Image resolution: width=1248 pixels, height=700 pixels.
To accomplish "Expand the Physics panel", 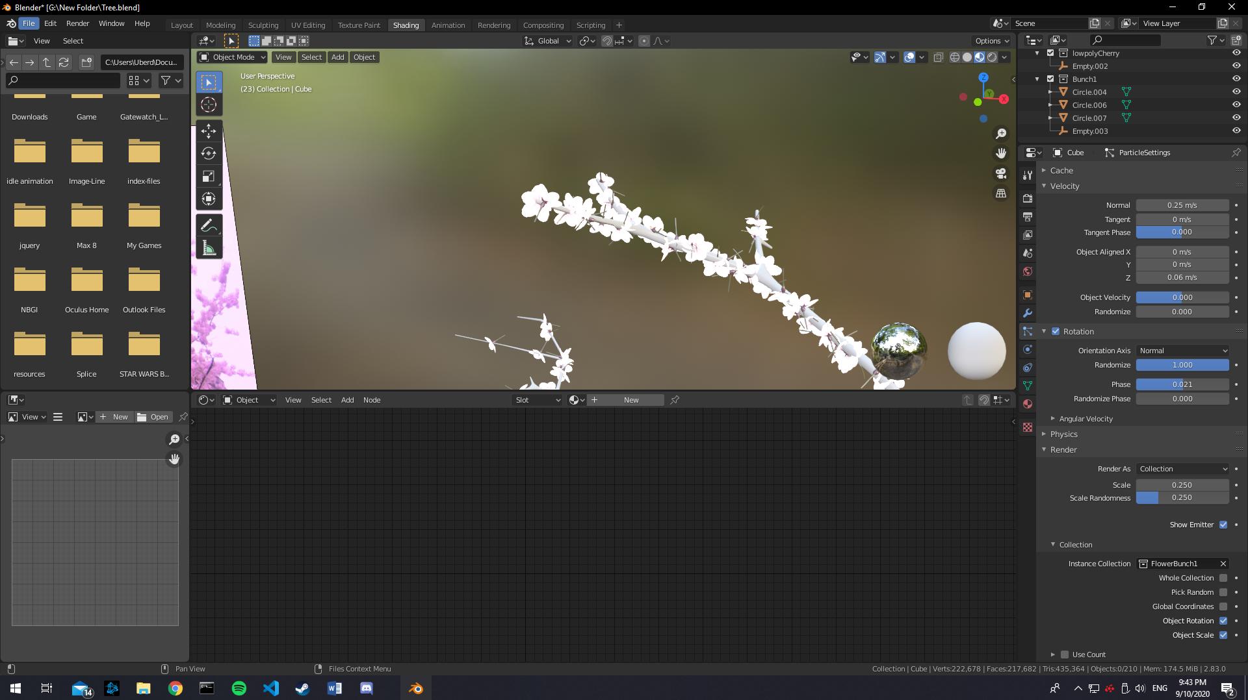I will (x=1063, y=434).
